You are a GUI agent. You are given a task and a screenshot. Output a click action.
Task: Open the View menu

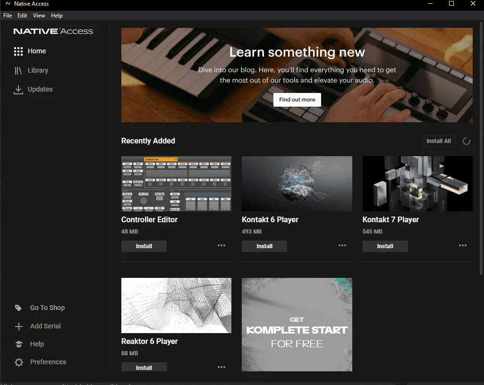coord(39,16)
